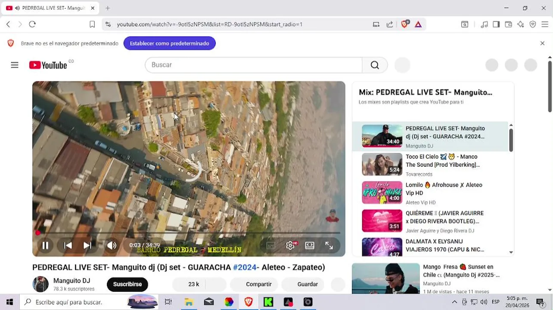The width and height of the screenshot is (553, 310).
Task: Open Brave Wallet icon
Action: click(508, 25)
